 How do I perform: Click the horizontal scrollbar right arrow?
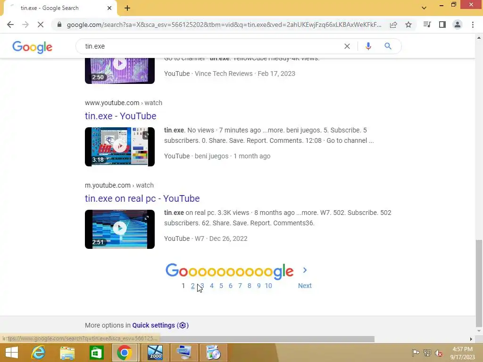[x=471, y=339]
